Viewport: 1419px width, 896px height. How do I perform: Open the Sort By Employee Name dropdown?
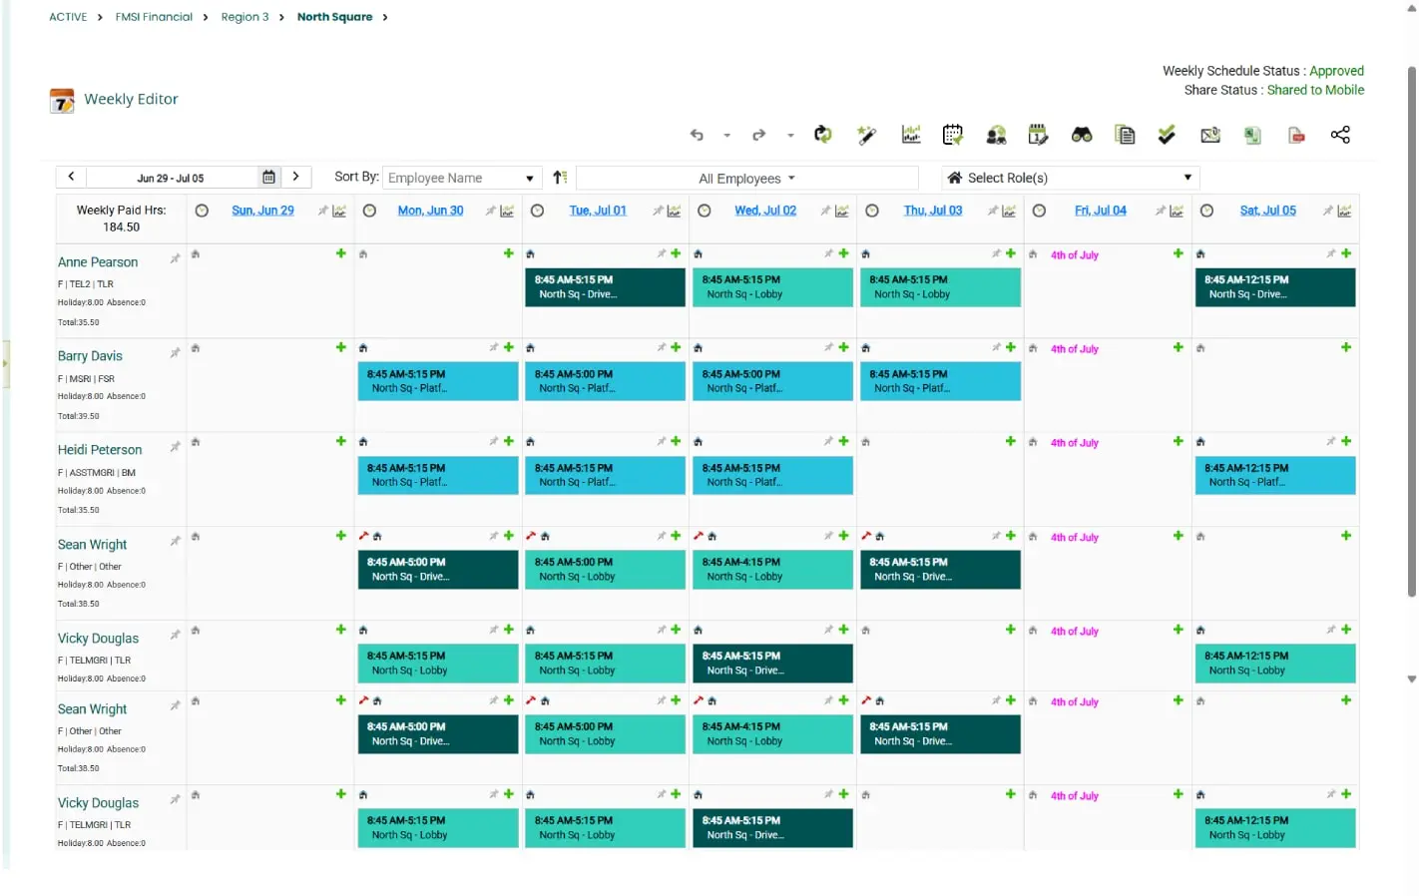tap(461, 178)
